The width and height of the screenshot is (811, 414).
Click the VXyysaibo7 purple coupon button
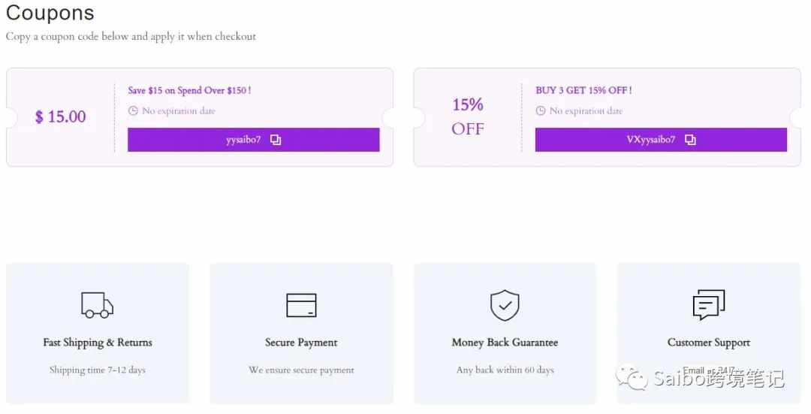(661, 140)
